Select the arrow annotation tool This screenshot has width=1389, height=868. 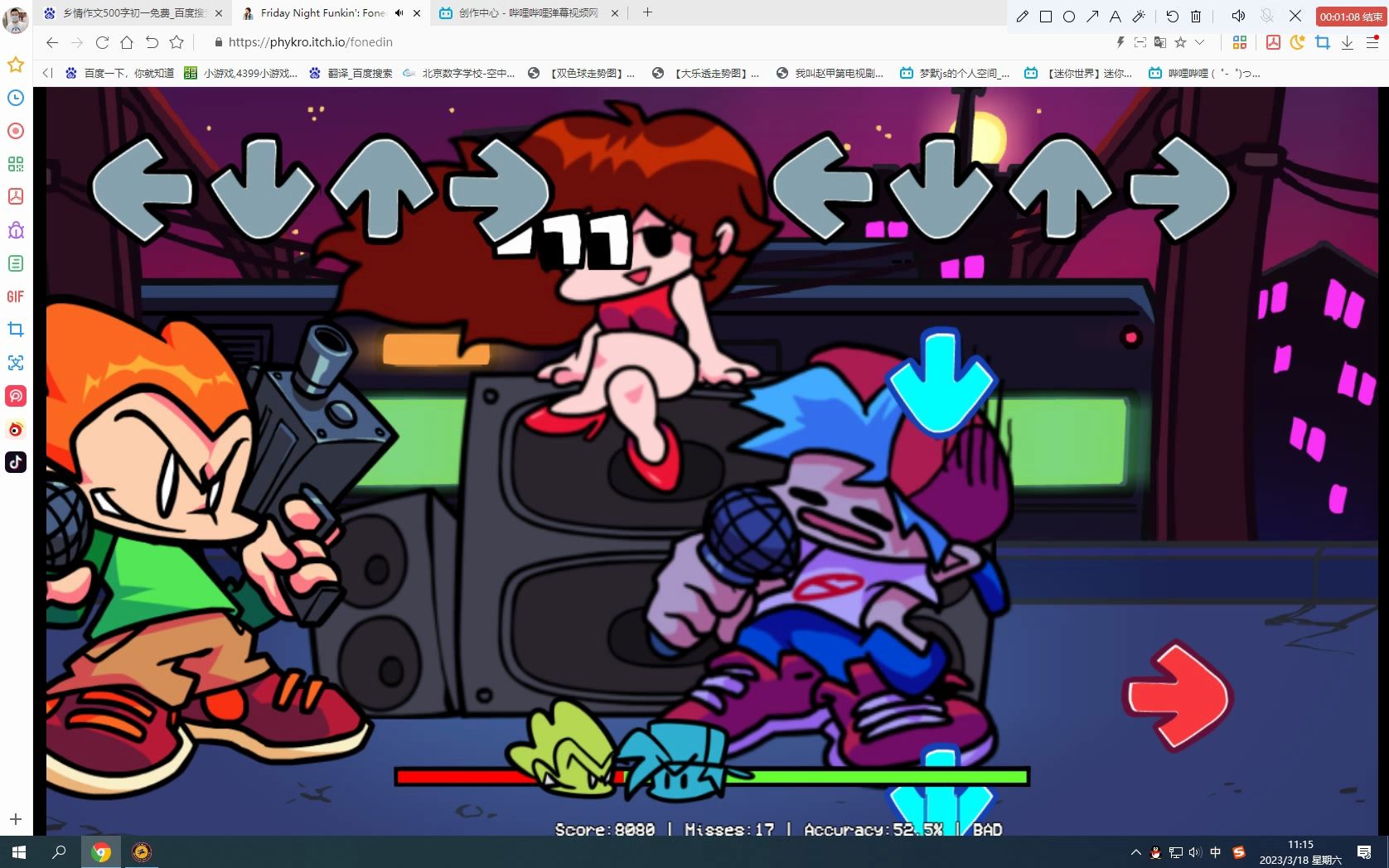1092,17
